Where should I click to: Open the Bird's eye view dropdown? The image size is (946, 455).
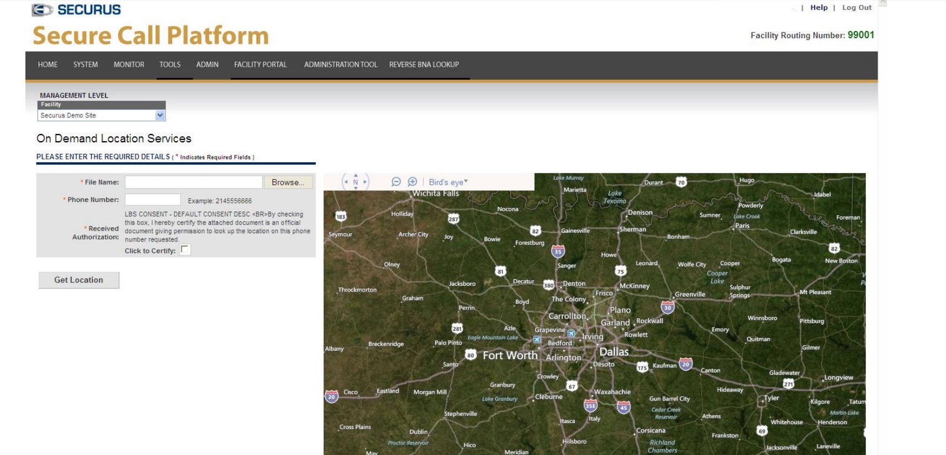click(448, 182)
